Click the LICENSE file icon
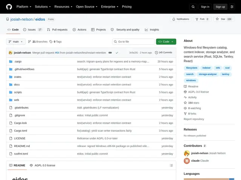Viewport: 241px width, 180px height. 11,138
